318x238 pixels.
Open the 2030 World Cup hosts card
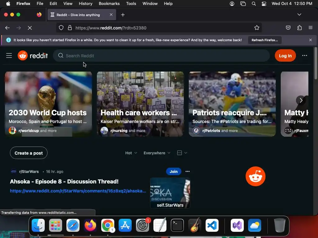coord(48,104)
